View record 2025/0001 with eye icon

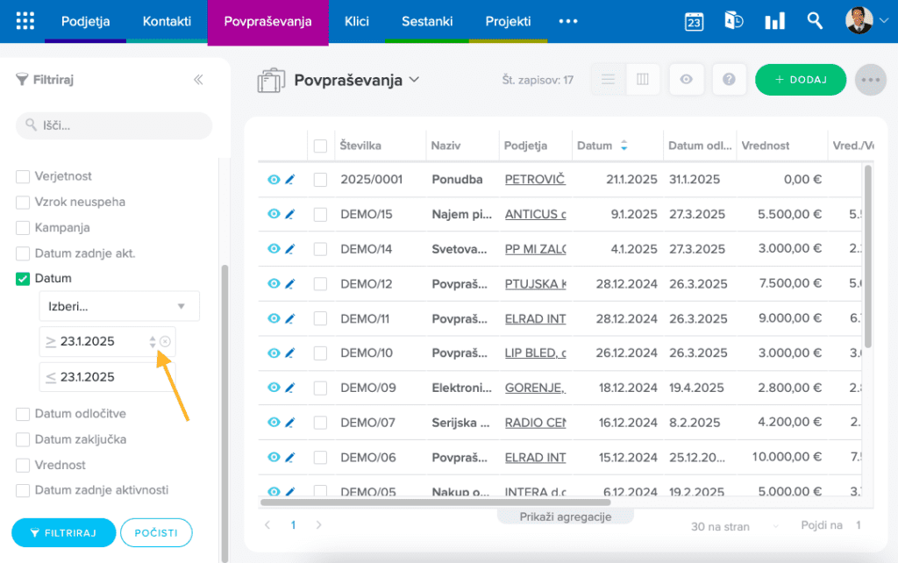pos(273,179)
